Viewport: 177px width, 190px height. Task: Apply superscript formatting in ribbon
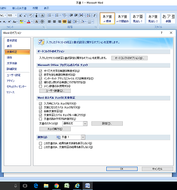point(9,22)
